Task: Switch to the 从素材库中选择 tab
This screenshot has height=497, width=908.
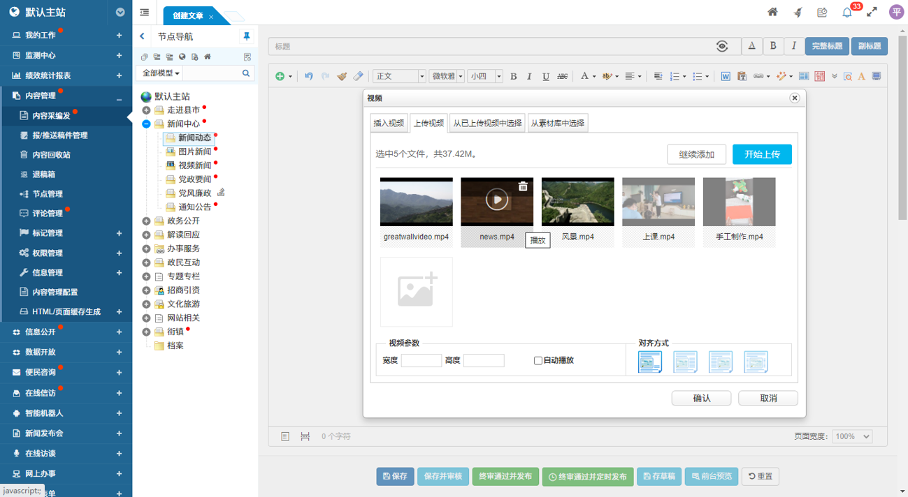Action: tap(557, 124)
